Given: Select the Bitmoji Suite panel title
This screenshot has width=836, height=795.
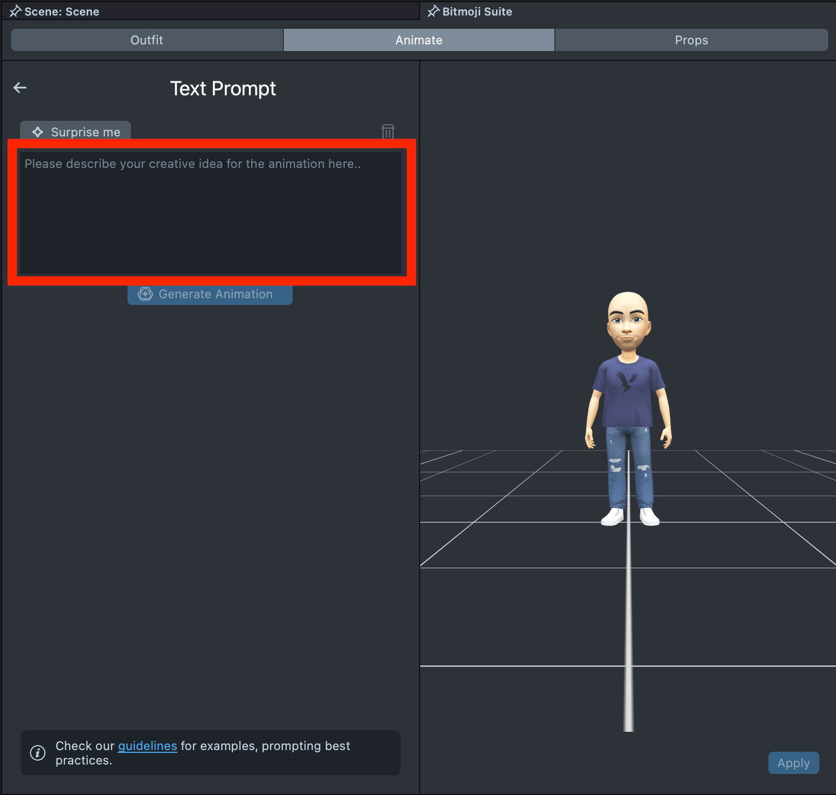Looking at the screenshot, I should (477, 12).
